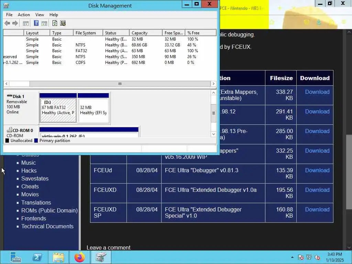Click the disk pane vertical scrollbar thumb
This screenshot has height=264, width=352.
pyautogui.click(x=213, y=113)
